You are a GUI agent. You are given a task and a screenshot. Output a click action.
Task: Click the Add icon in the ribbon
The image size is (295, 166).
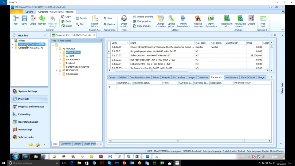(x=15, y=20)
